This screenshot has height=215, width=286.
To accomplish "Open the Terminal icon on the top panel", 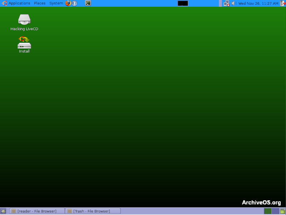I will 88,3.
